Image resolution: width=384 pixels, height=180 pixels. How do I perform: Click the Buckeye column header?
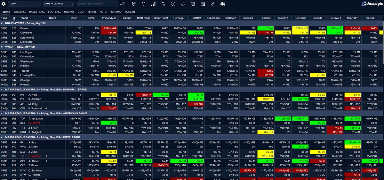pyautogui.click(x=283, y=18)
